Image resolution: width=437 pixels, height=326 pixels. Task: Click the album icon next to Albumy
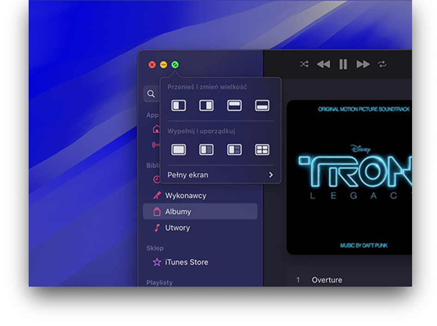157,212
